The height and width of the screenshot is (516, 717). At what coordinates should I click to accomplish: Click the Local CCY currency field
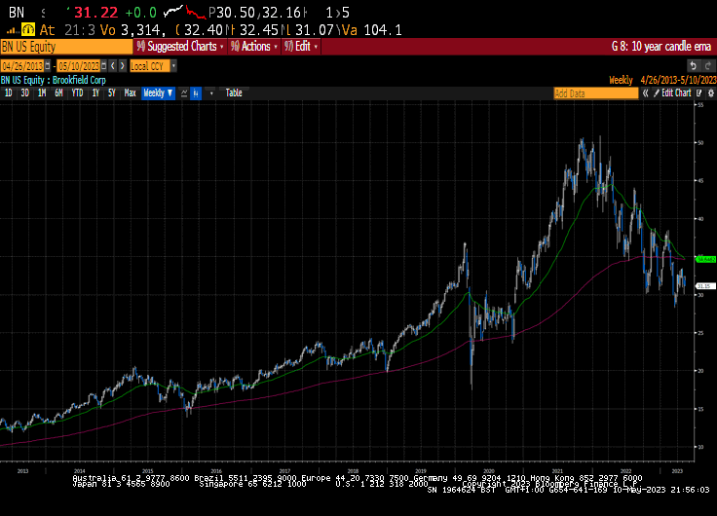click(x=150, y=66)
